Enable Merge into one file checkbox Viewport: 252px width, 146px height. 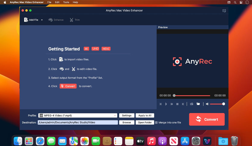point(156,122)
